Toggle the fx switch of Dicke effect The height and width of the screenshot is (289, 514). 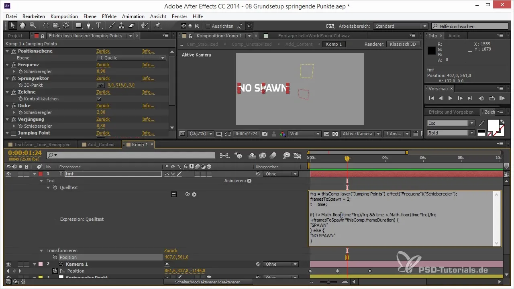click(x=14, y=106)
